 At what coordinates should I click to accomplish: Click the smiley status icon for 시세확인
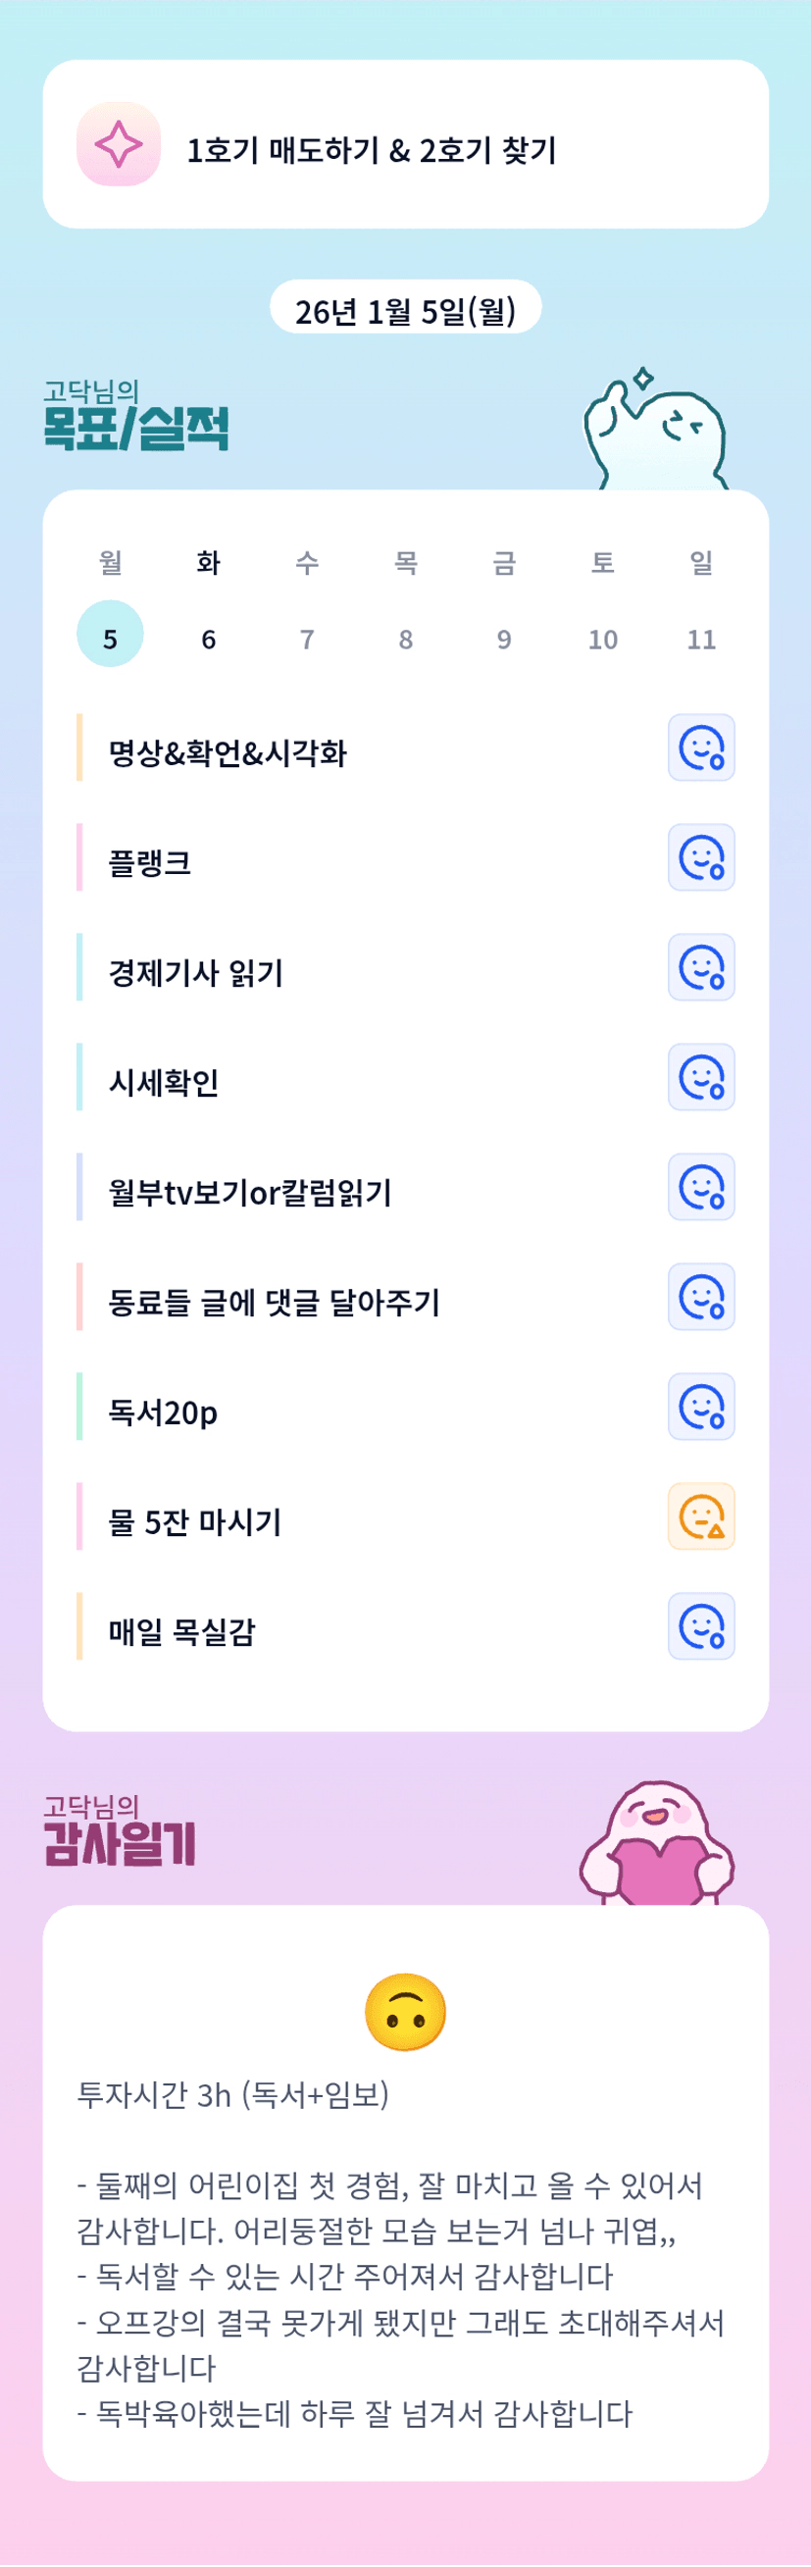click(701, 1077)
